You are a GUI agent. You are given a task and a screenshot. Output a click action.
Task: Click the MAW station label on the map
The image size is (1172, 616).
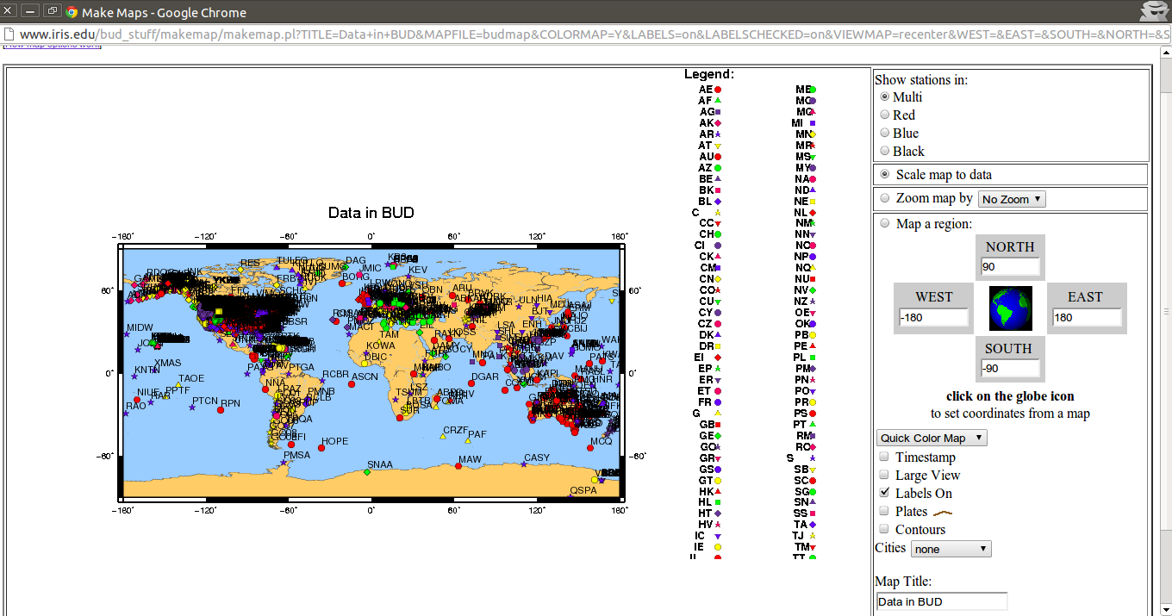point(470,460)
